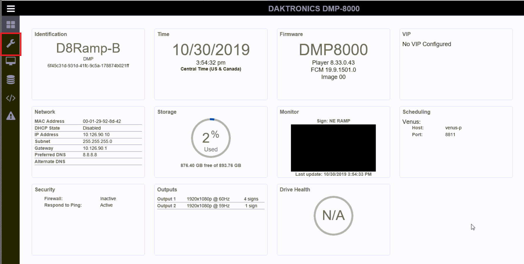Open the dashboard grid icon
This screenshot has width=524, height=264.
pyautogui.click(x=11, y=25)
